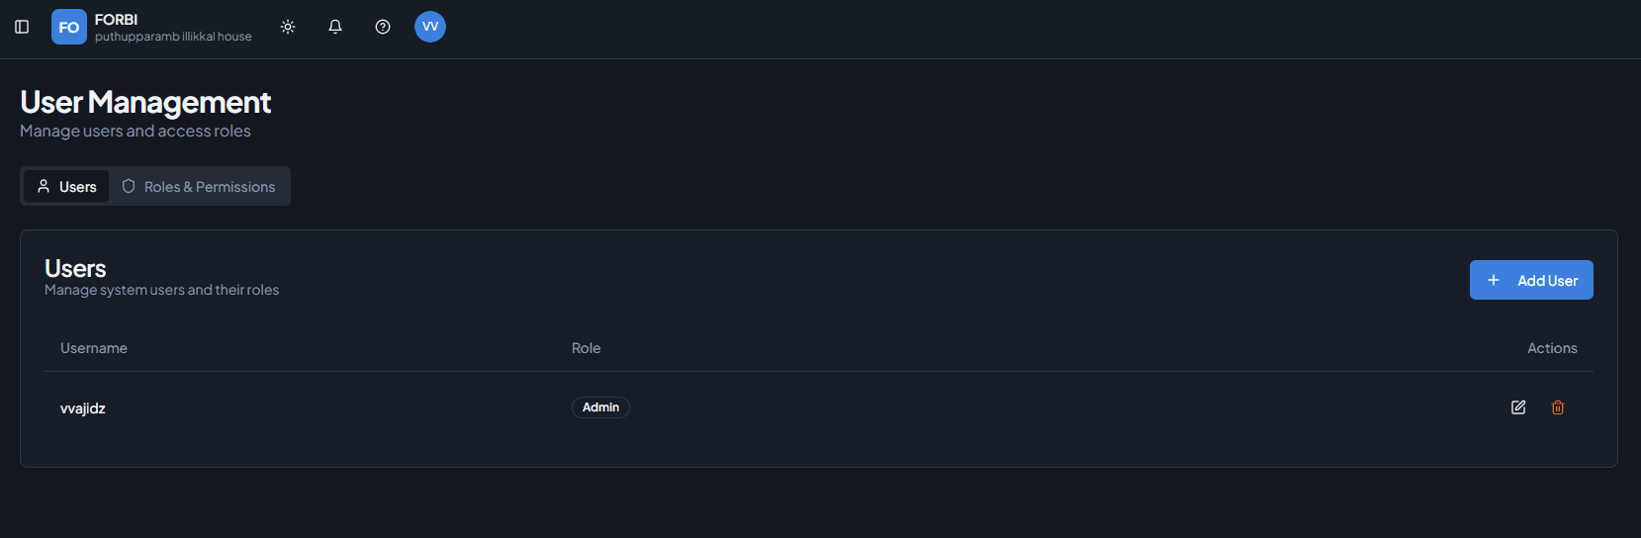Click the blue FO logo badge
The width and height of the screenshot is (1641, 538).
click(x=69, y=27)
